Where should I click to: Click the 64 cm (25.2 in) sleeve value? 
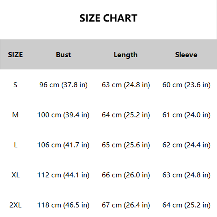pos(186,205)
